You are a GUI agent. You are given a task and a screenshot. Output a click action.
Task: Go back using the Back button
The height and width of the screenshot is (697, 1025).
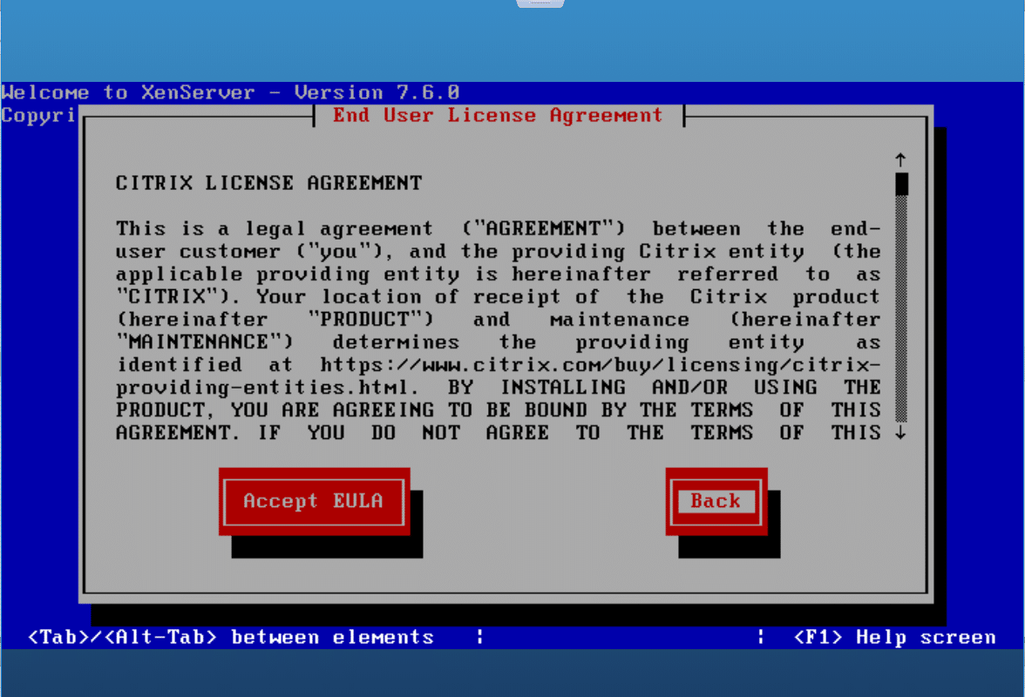(x=716, y=501)
